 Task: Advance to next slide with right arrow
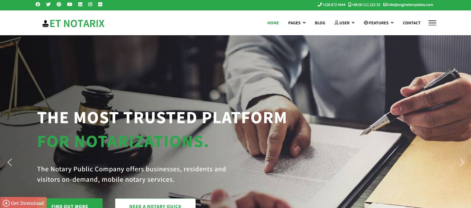click(462, 162)
